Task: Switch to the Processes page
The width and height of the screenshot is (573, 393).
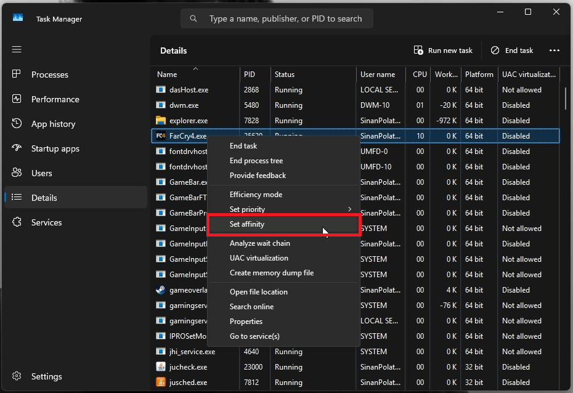Action: tap(76, 75)
